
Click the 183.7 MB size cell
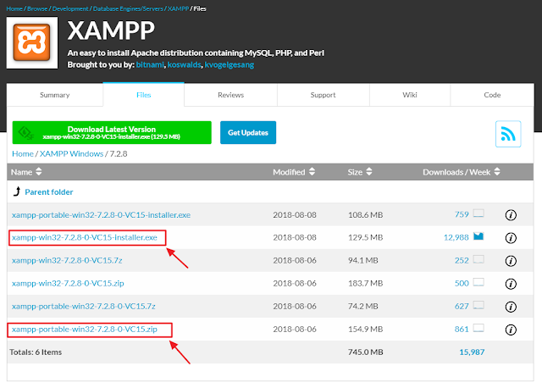[x=365, y=283]
